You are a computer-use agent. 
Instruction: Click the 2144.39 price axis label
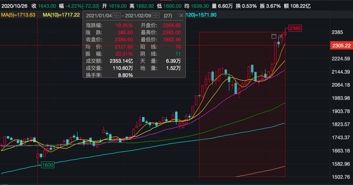pos(341,72)
